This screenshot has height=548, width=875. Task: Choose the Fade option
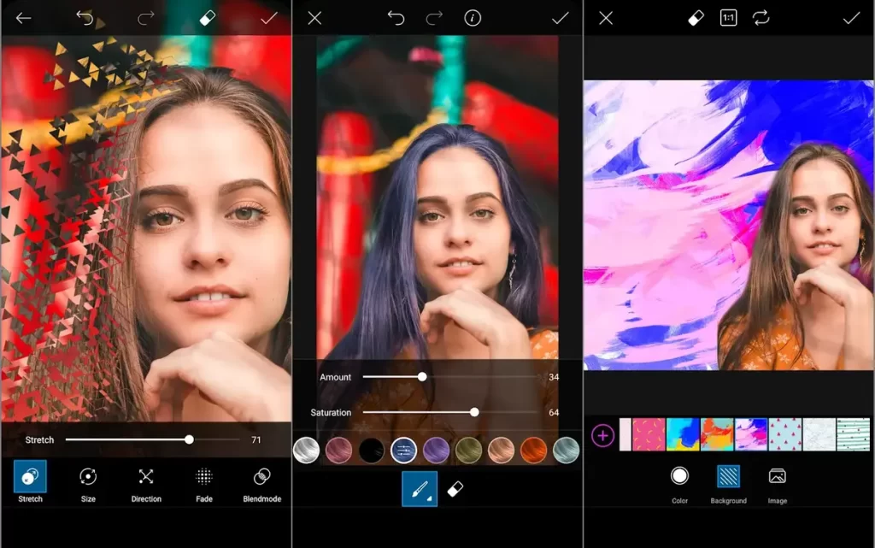tap(204, 481)
